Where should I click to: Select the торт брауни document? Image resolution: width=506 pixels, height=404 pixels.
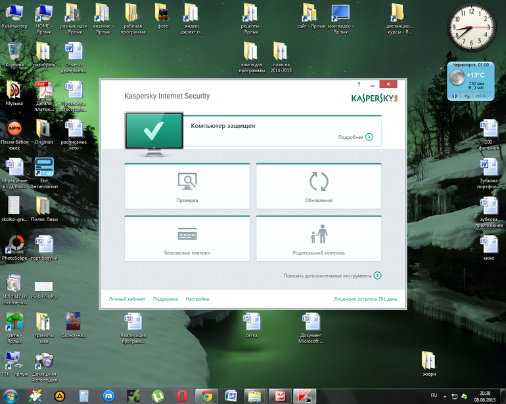click(44, 248)
